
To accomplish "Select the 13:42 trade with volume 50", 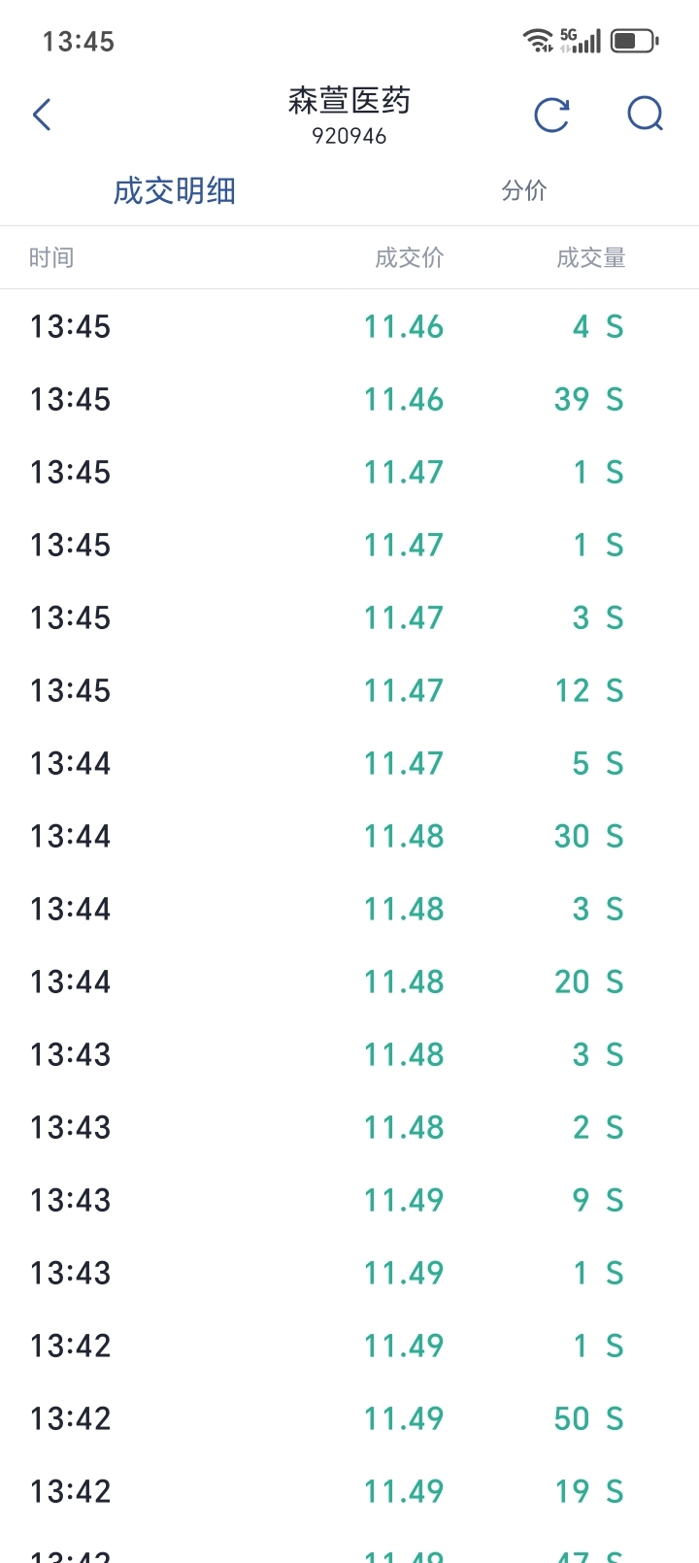I will [x=349, y=1418].
